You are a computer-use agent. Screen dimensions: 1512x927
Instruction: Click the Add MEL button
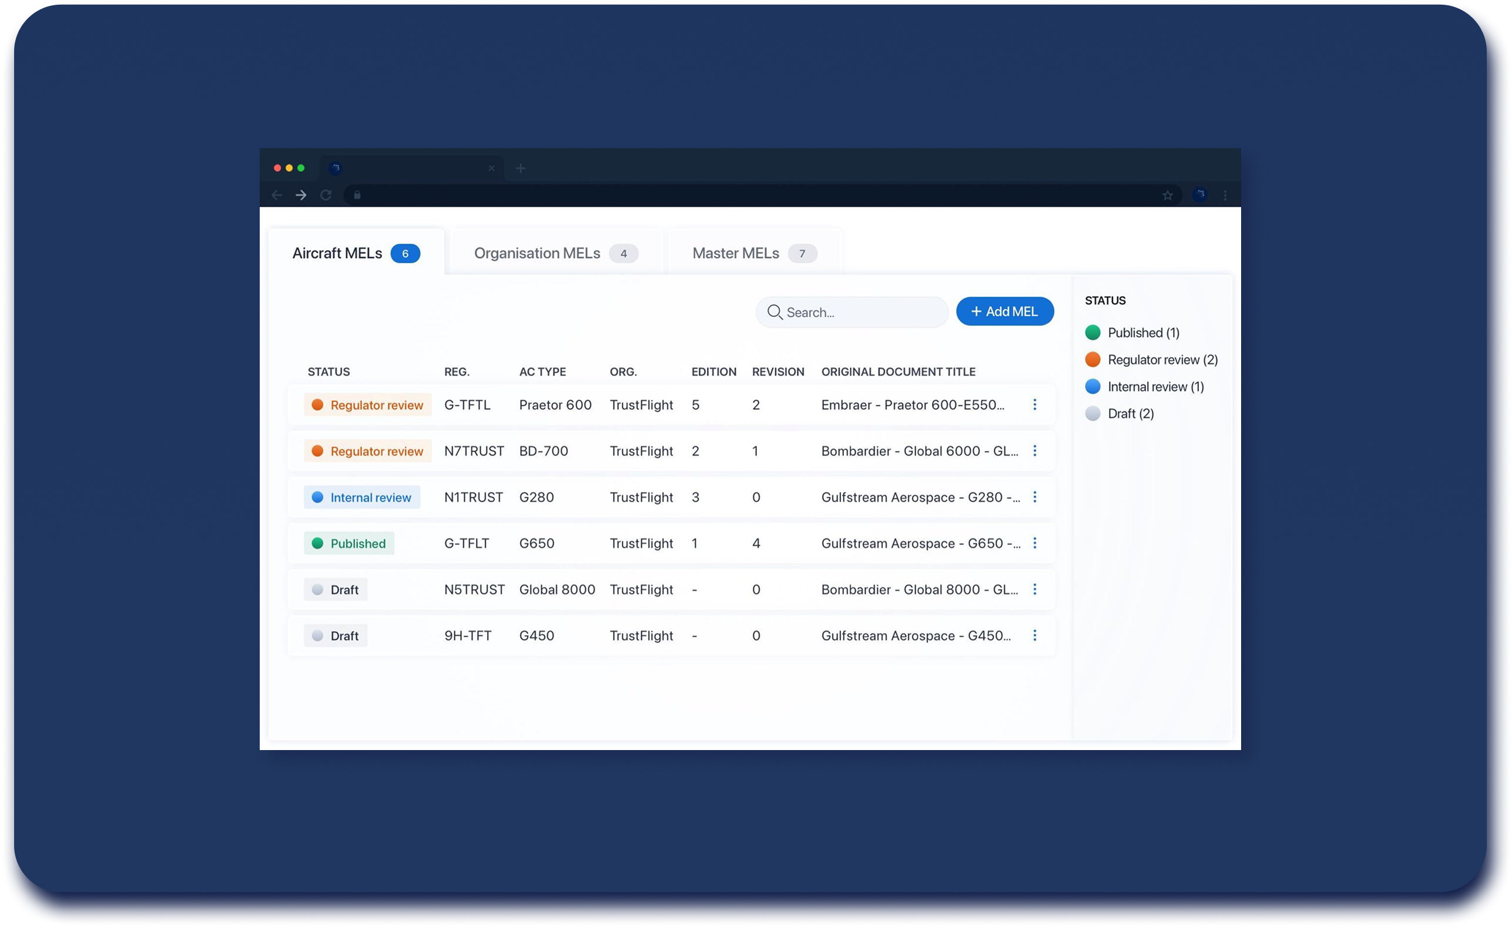1004,311
